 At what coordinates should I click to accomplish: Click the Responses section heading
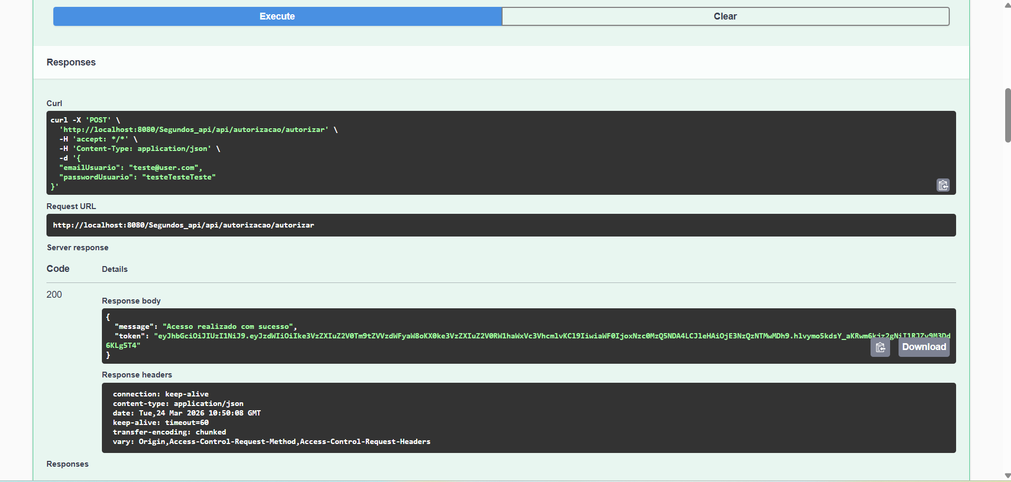pyautogui.click(x=71, y=62)
